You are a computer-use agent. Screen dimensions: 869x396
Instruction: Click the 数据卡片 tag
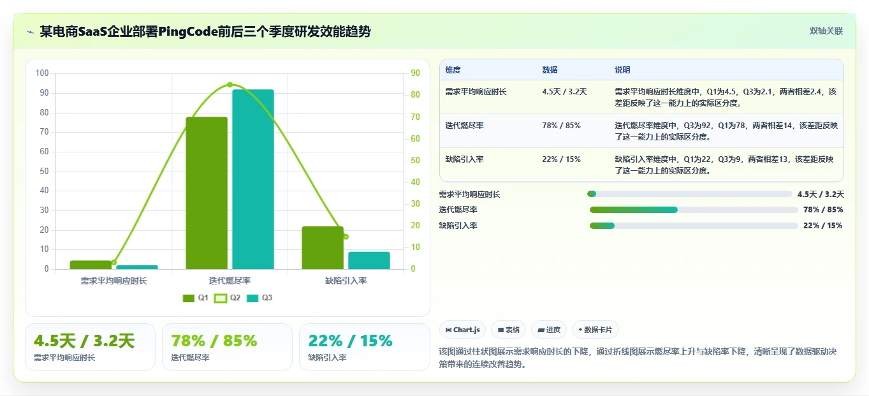pyautogui.click(x=595, y=330)
